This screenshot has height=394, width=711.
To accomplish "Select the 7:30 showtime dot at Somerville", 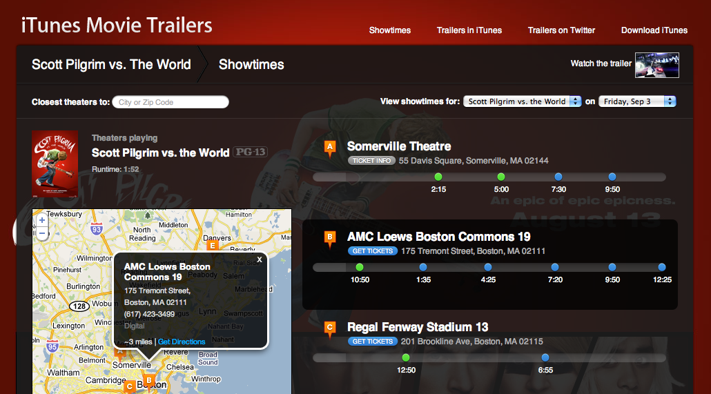I will tap(558, 177).
